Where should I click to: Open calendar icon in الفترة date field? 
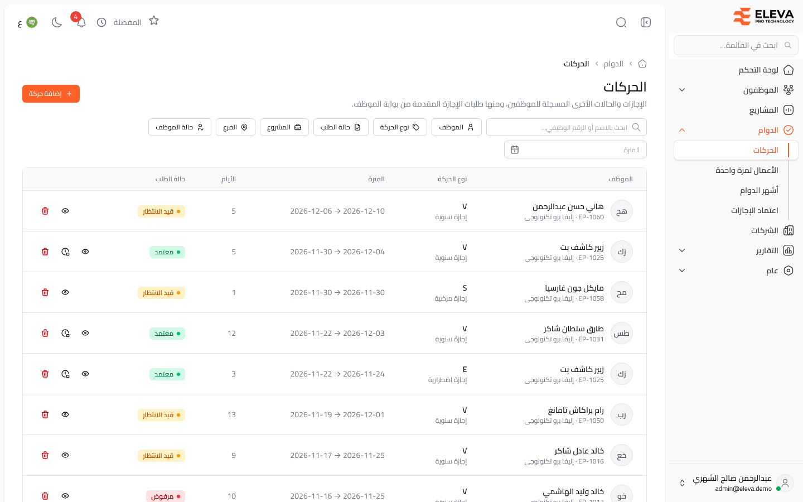[515, 149]
